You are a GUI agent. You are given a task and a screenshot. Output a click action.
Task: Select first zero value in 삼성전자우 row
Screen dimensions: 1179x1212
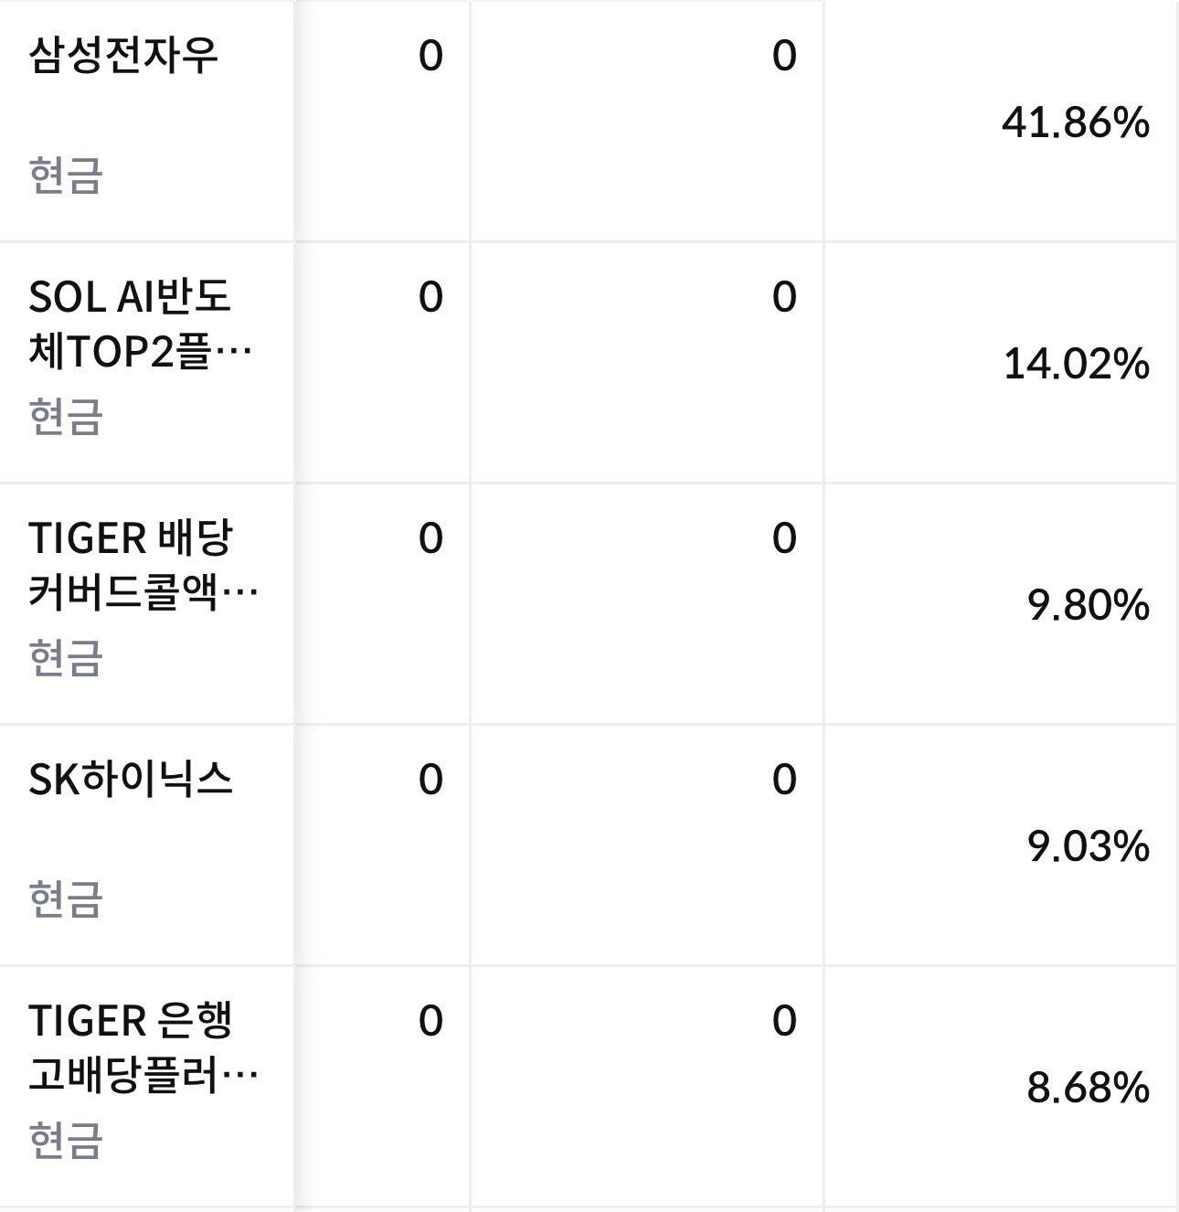pos(430,56)
